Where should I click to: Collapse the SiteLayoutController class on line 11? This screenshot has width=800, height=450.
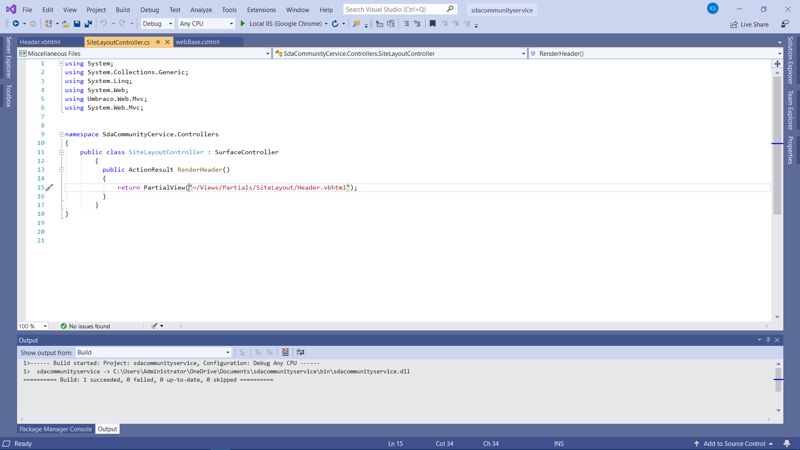[61, 152]
